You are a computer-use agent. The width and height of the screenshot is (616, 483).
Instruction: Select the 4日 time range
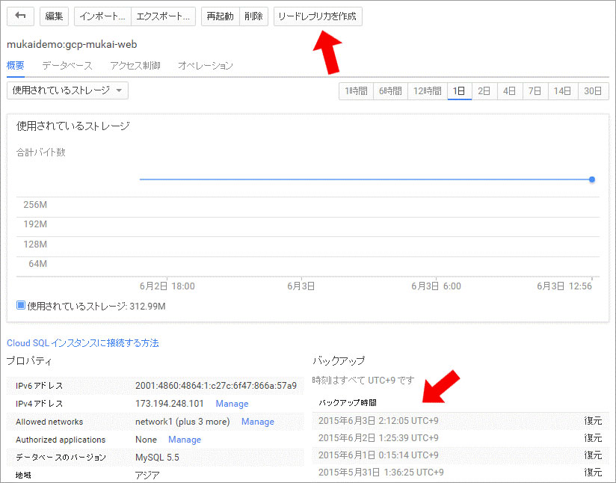point(510,91)
